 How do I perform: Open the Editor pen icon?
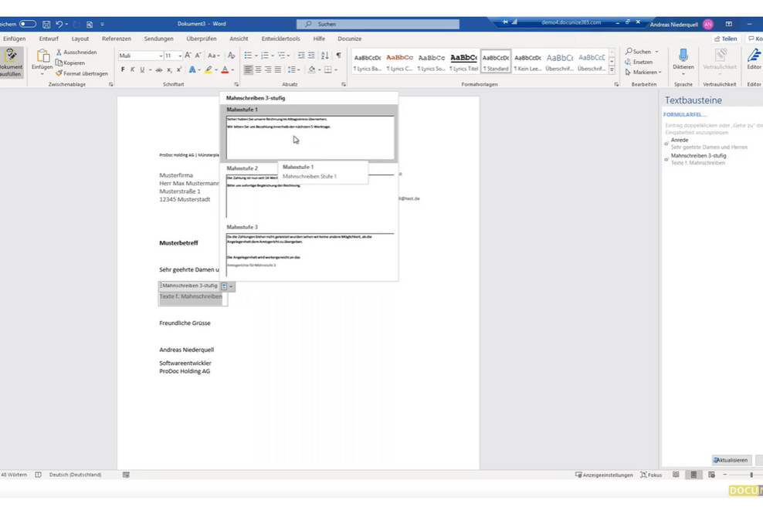(x=755, y=56)
